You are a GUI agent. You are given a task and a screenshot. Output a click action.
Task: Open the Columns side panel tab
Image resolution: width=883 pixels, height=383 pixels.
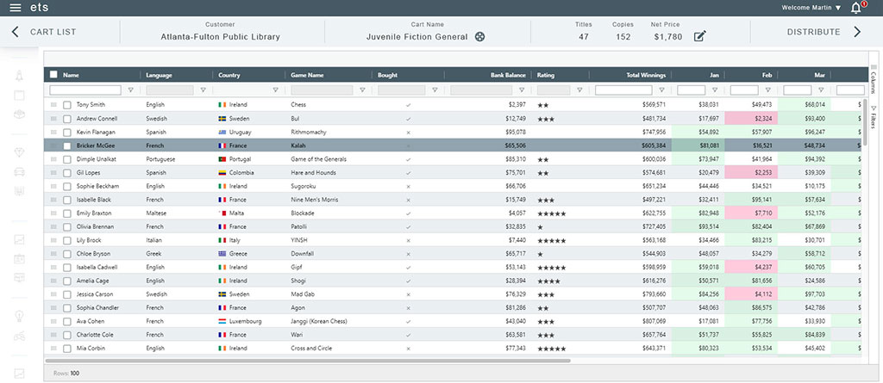[874, 80]
